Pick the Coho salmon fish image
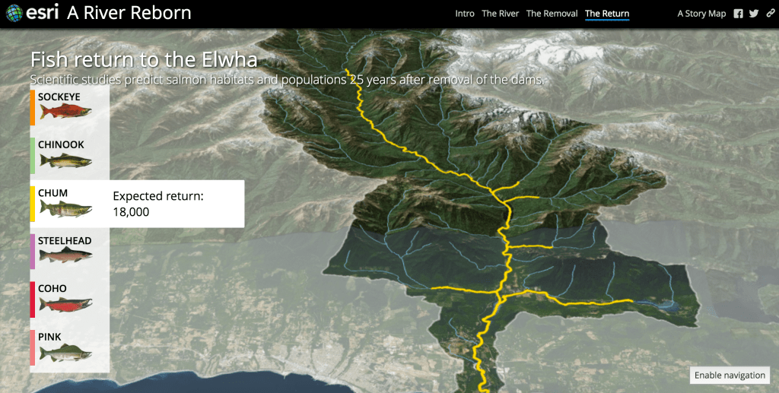 click(x=65, y=304)
